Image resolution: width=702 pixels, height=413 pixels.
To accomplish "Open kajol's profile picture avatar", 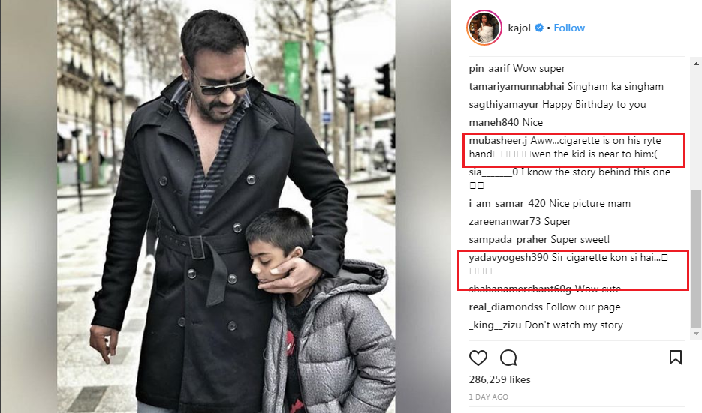I will coord(484,28).
